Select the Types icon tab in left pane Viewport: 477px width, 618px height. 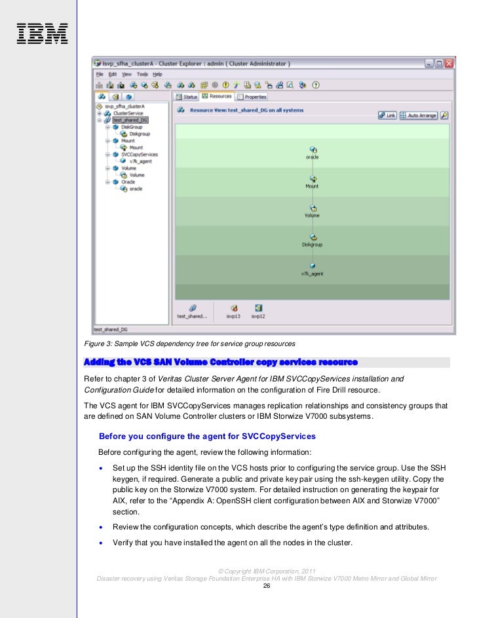pos(129,96)
